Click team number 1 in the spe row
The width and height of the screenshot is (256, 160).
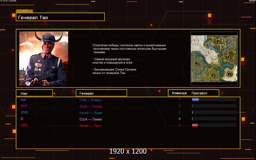[179, 99]
